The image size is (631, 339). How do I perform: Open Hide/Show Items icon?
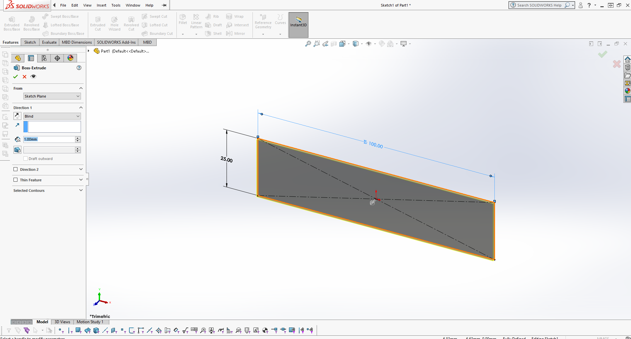369,44
